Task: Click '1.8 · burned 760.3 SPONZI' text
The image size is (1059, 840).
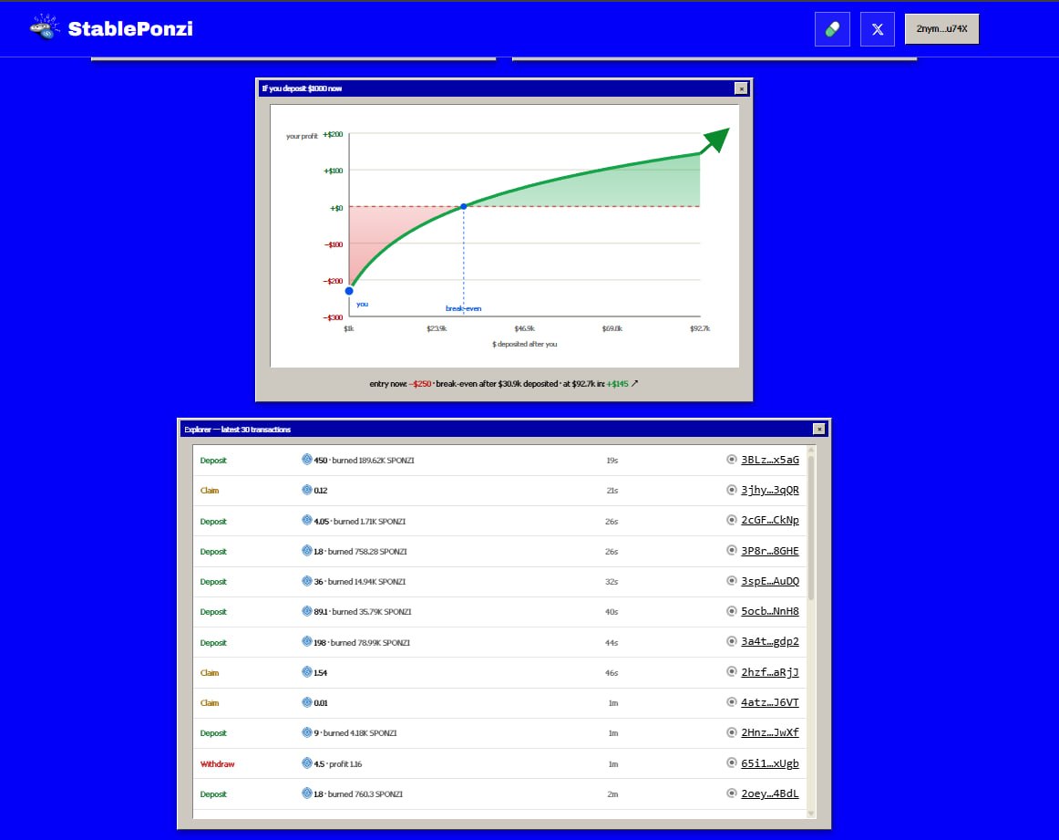Action: point(358,794)
